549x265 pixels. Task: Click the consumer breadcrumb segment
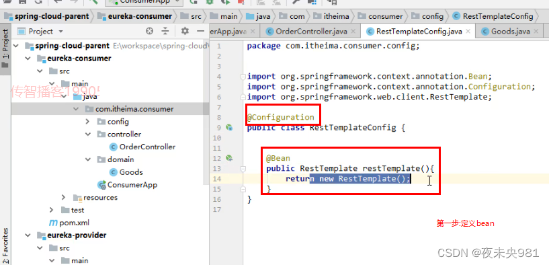click(x=380, y=16)
